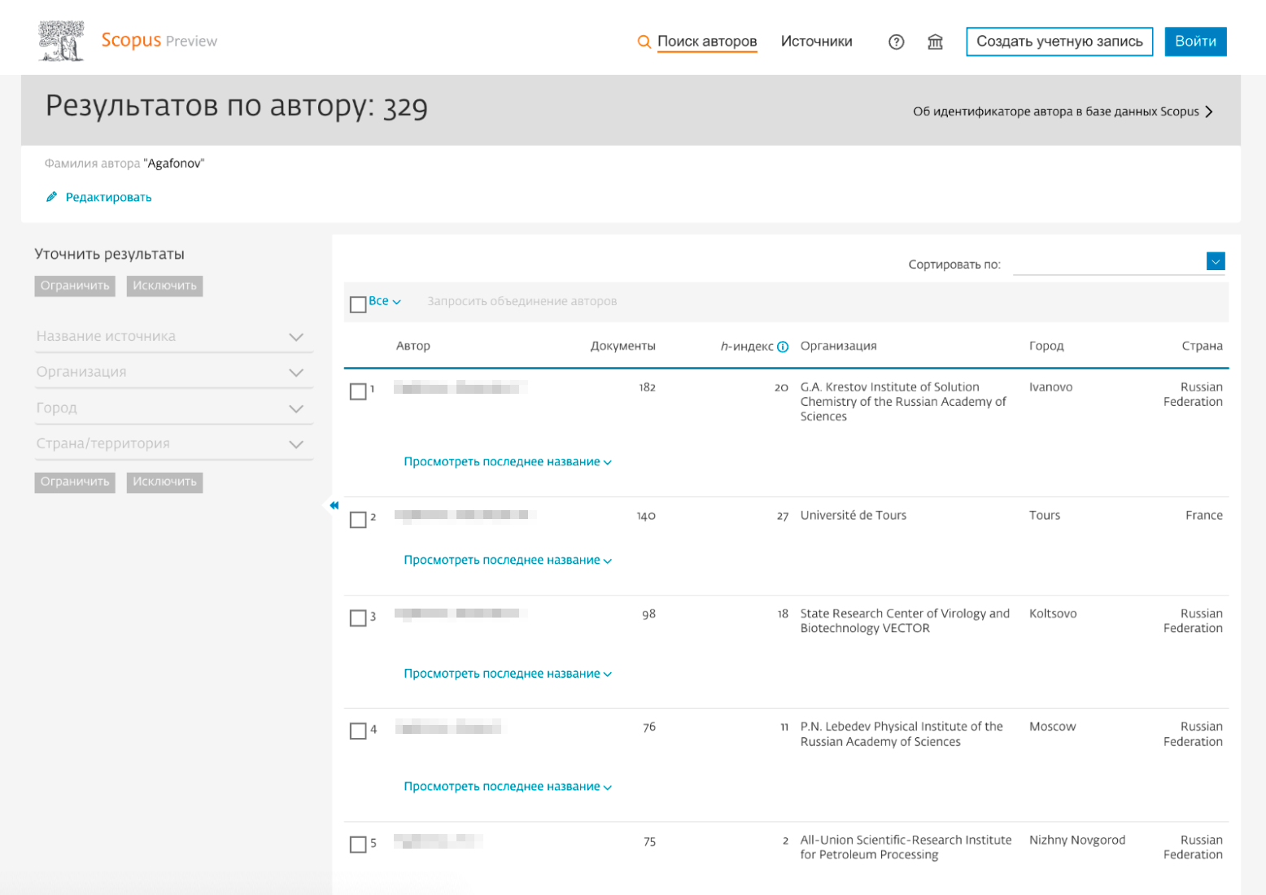This screenshot has width=1266, height=895.
Task: Open 'Поиск авторов' tab
Action: (707, 41)
